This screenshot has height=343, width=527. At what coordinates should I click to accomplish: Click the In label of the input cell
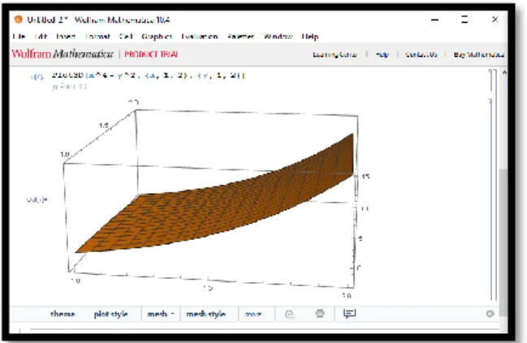pyautogui.click(x=37, y=77)
